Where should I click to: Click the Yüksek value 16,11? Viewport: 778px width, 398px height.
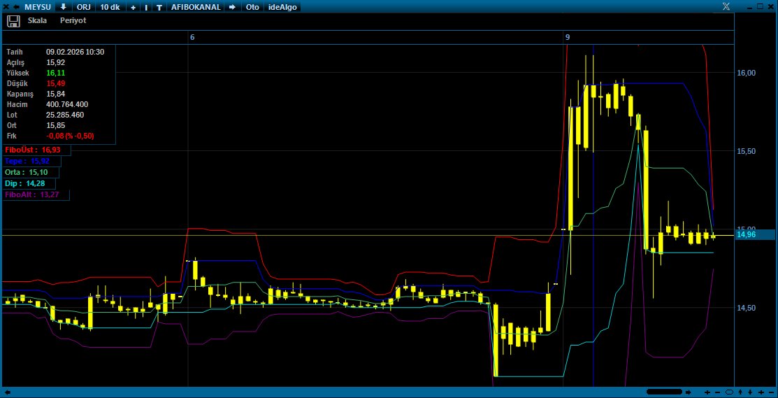tap(56, 73)
